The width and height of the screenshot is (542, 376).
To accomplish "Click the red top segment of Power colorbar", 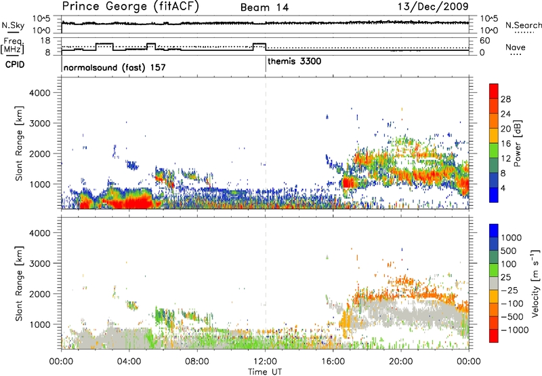I will 494,91.
